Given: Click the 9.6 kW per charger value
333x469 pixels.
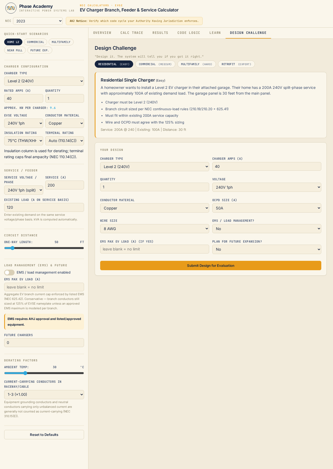Looking at the screenshot, I should (x=53, y=108).
